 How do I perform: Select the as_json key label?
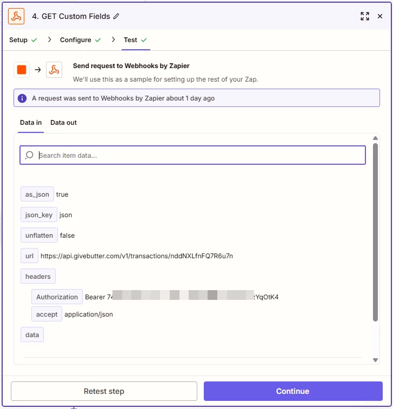[37, 194]
